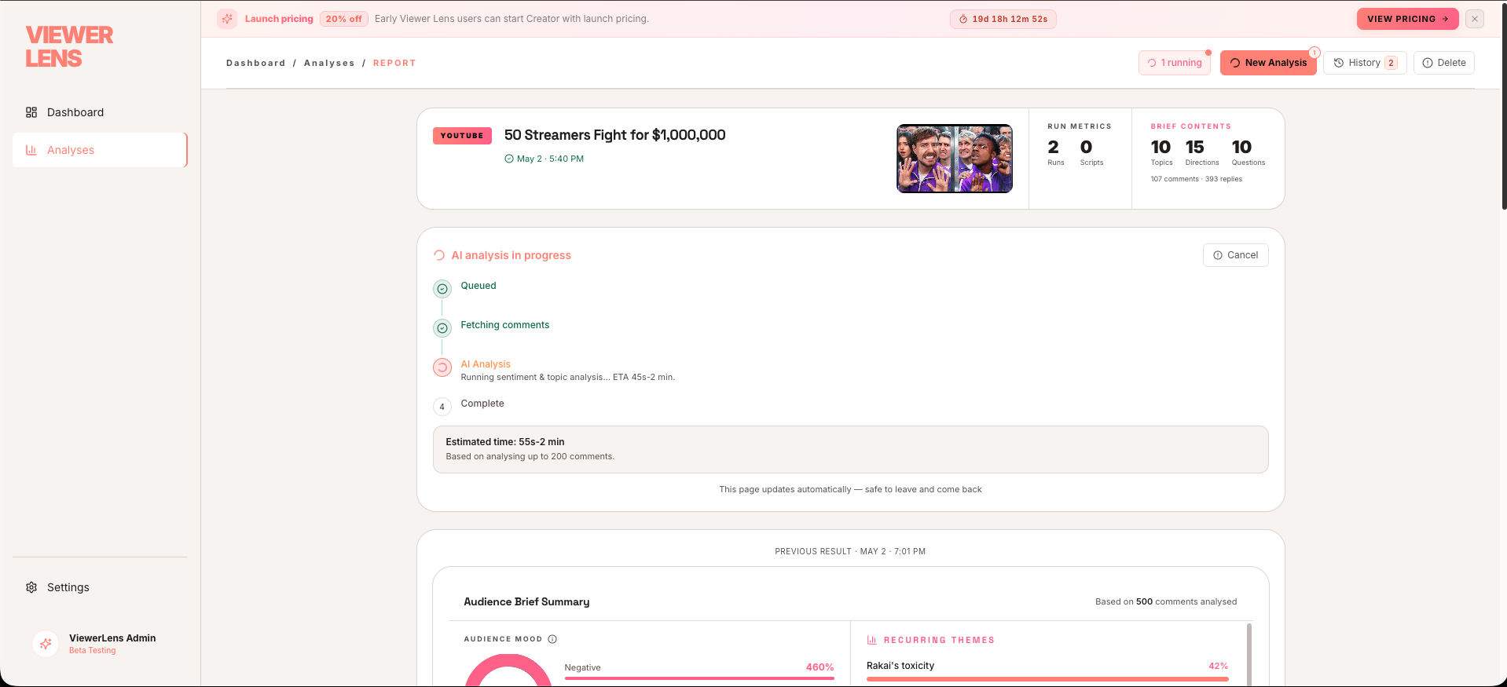Viewport: 1507px width, 687px height.
Task: Click the AI Analysis step spinner icon
Action: point(442,367)
